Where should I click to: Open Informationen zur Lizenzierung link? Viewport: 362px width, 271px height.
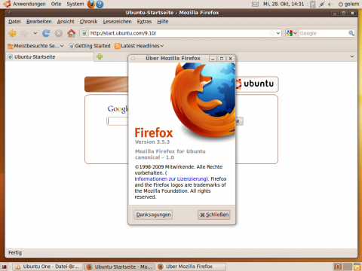click(x=170, y=179)
